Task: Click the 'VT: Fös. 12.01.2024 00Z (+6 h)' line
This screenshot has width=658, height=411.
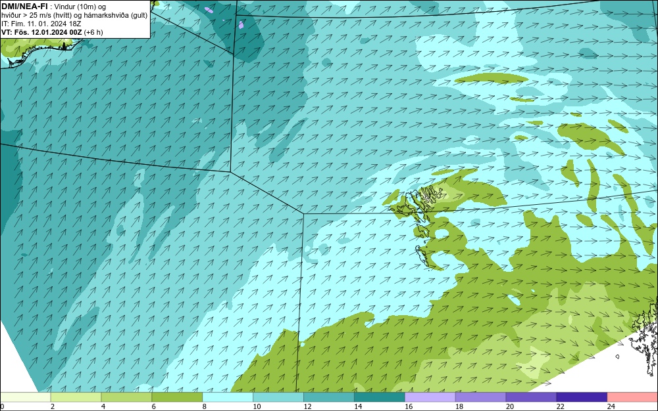Action: coord(52,32)
